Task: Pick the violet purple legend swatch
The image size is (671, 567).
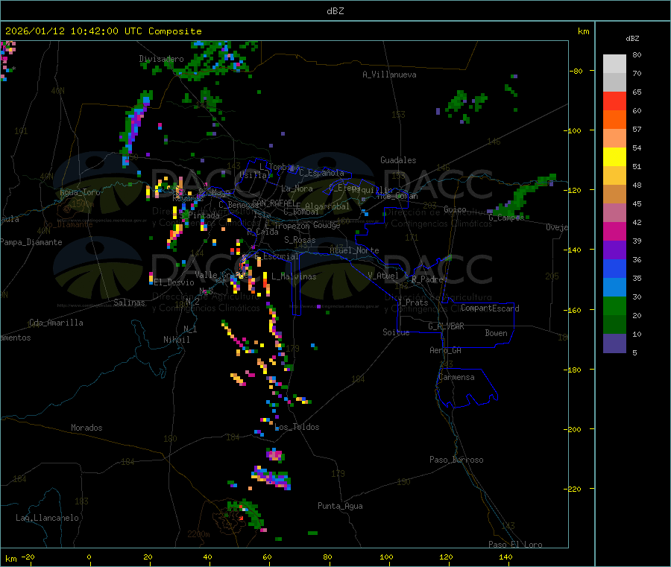Action: pos(614,250)
